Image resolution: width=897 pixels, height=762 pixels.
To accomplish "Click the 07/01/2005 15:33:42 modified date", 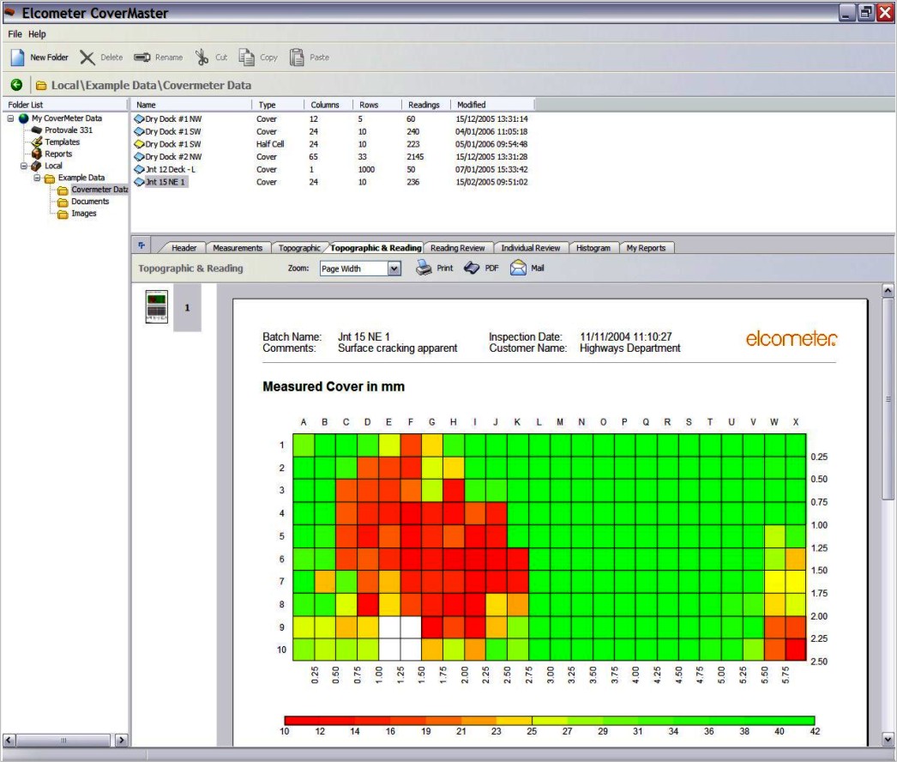I will (492, 169).
